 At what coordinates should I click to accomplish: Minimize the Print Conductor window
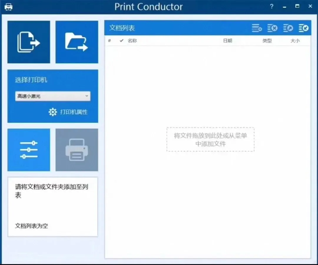[284, 7]
